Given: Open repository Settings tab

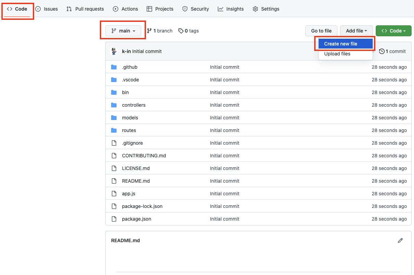Looking at the screenshot, I should coord(266,9).
